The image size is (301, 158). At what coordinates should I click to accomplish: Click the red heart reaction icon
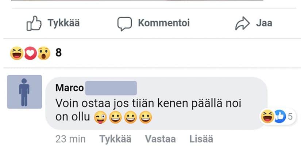30,53
